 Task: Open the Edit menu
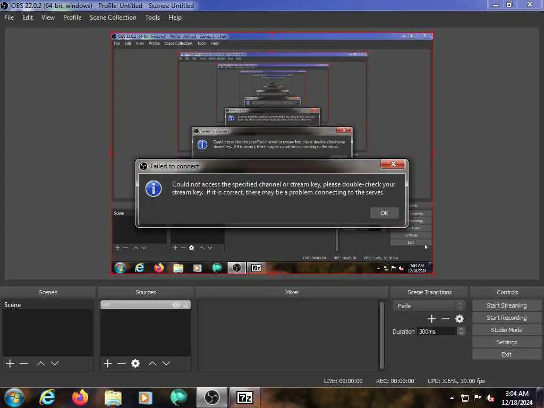click(x=28, y=18)
